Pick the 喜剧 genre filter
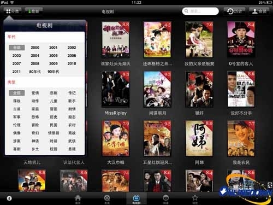Screen dimensions: 273x205 click(16, 149)
